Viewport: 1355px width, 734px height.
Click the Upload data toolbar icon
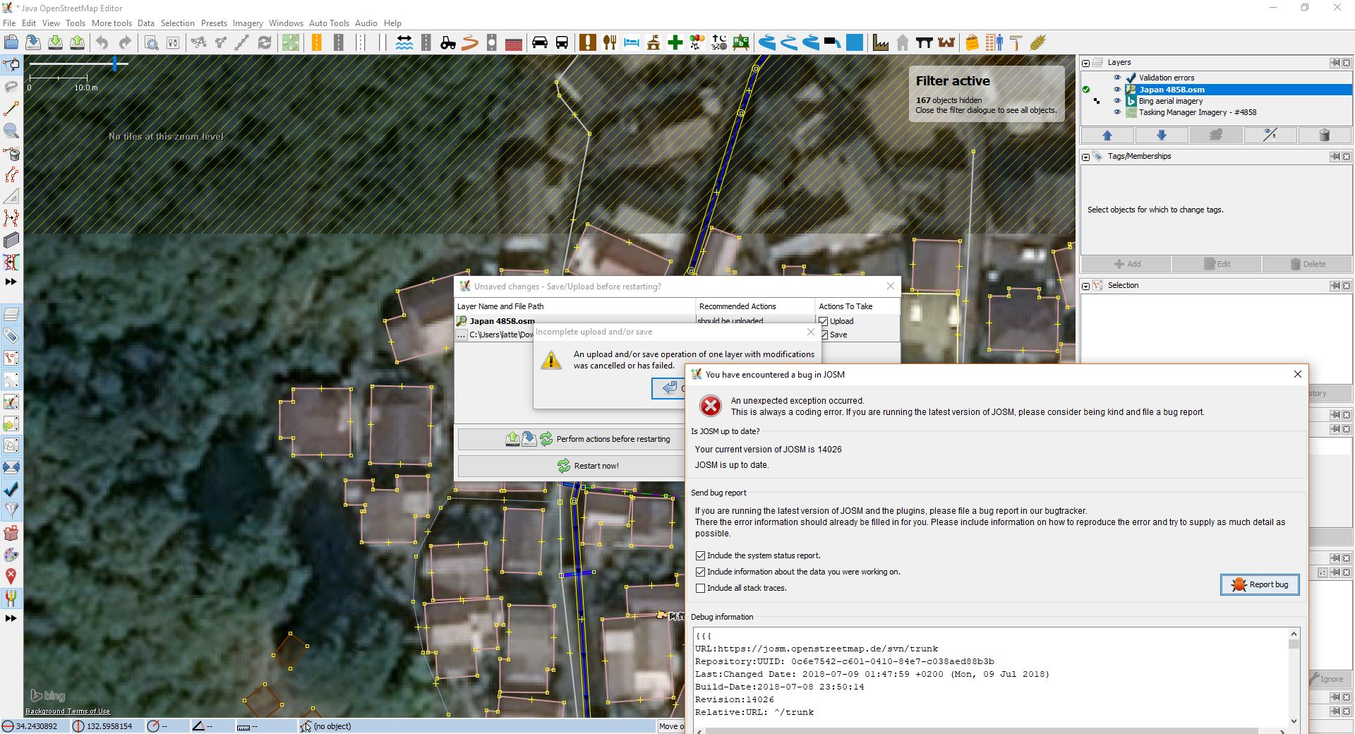[x=78, y=43]
